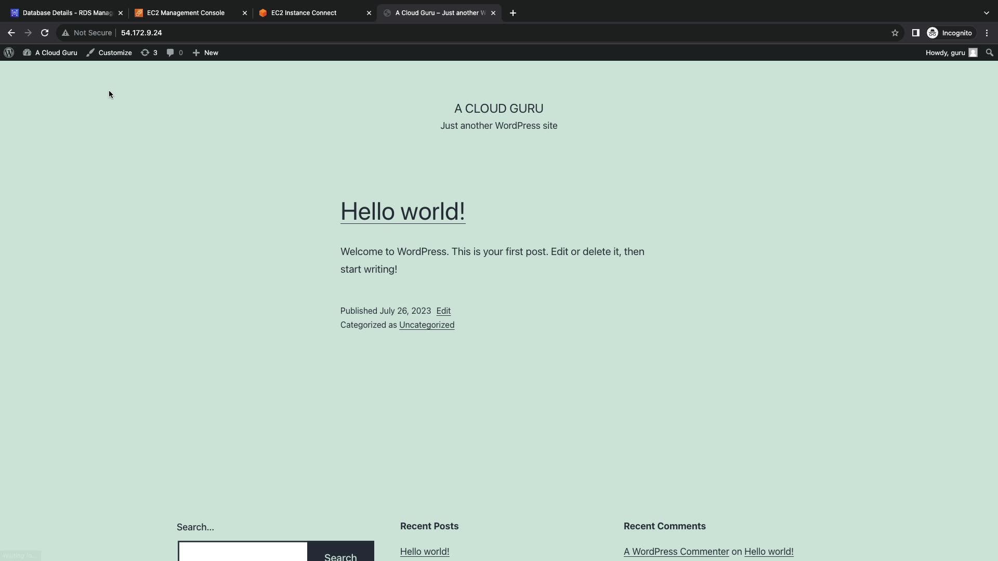Expand the tab search chevron
This screenshot has width=998, height=561.
click(x=986, y=12)
